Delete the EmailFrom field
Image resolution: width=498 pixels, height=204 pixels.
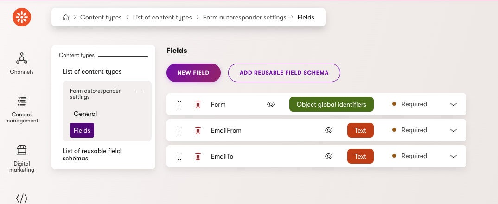point(198,130)
